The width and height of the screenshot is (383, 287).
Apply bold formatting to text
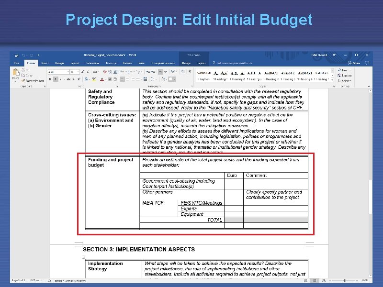[50, 79]
